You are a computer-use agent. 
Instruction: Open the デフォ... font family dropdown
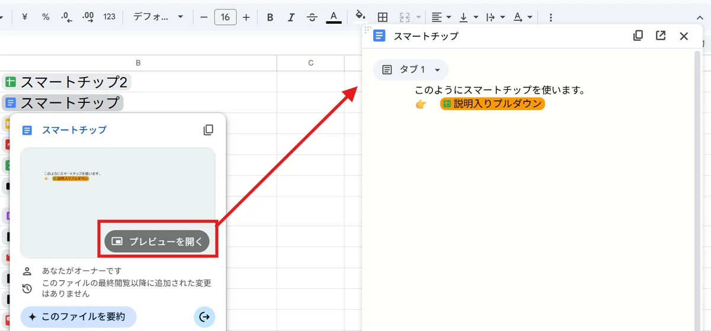pos(158,17)
